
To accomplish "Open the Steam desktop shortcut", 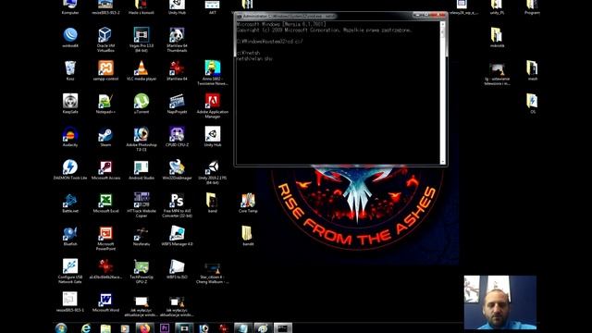I will [105, 137].
